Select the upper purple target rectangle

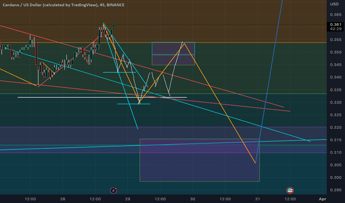pos(173,54)
